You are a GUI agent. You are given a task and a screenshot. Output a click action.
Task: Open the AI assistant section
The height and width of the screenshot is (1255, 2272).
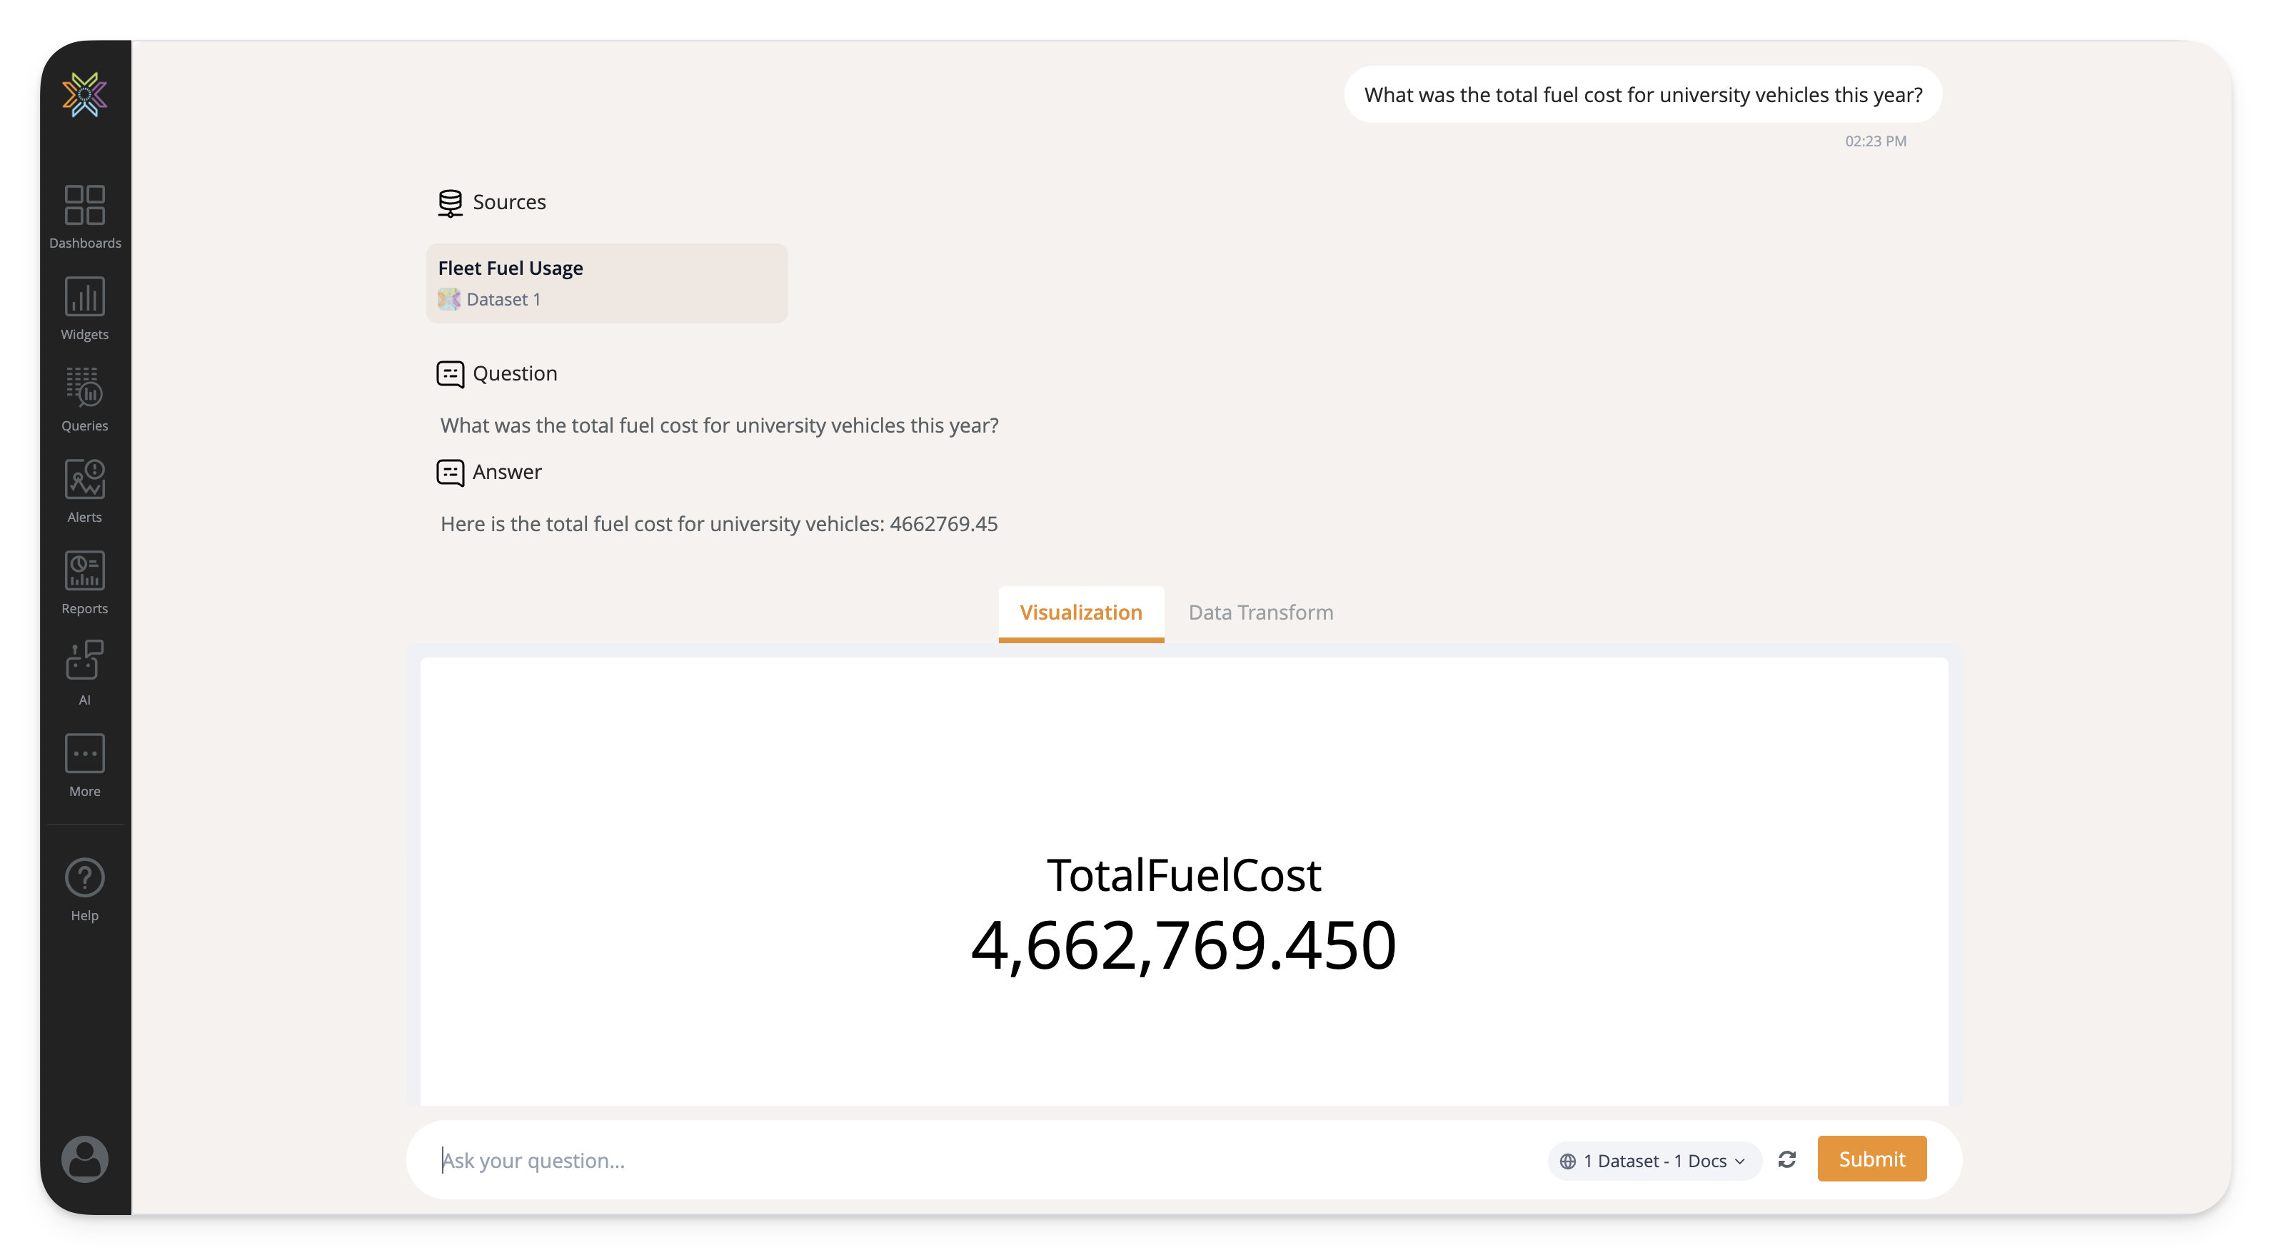click(x=85, y=673)
